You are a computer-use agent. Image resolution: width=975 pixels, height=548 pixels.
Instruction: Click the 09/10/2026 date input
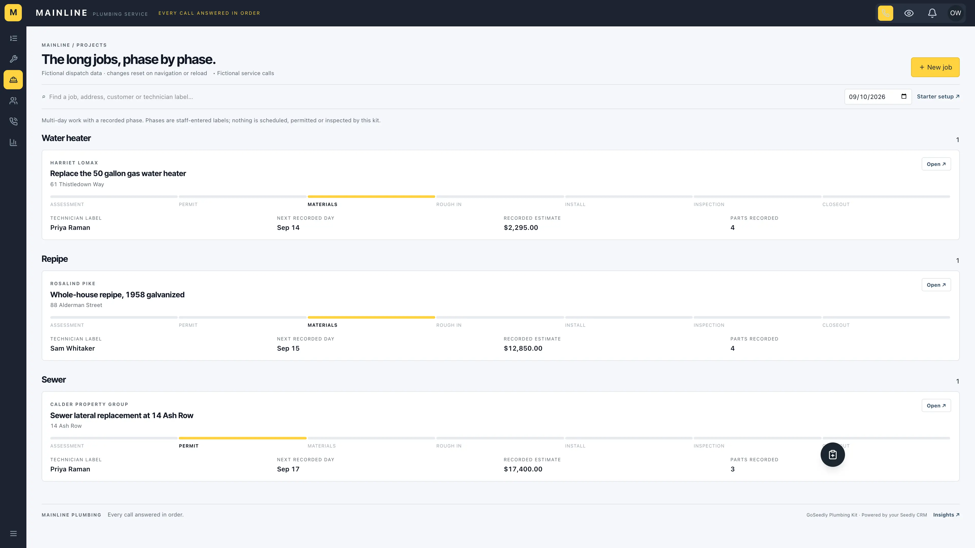878,96
